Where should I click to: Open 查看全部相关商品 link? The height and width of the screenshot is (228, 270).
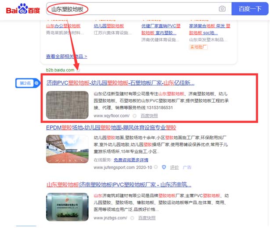point(66,57)
